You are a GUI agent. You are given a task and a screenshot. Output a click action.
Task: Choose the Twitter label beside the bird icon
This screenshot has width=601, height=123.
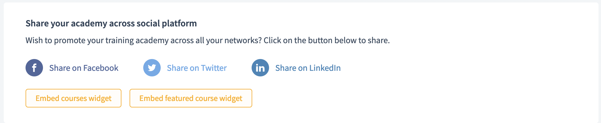pyautogui.click(x=197, y=68)
